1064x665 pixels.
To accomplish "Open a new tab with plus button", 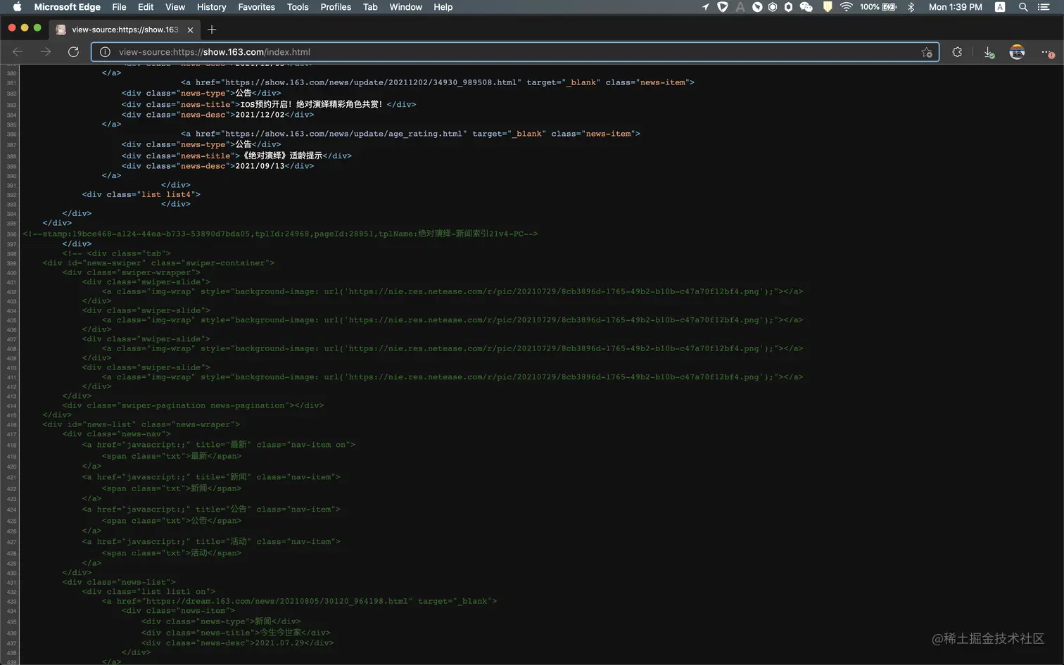I will tap(212, 30).
